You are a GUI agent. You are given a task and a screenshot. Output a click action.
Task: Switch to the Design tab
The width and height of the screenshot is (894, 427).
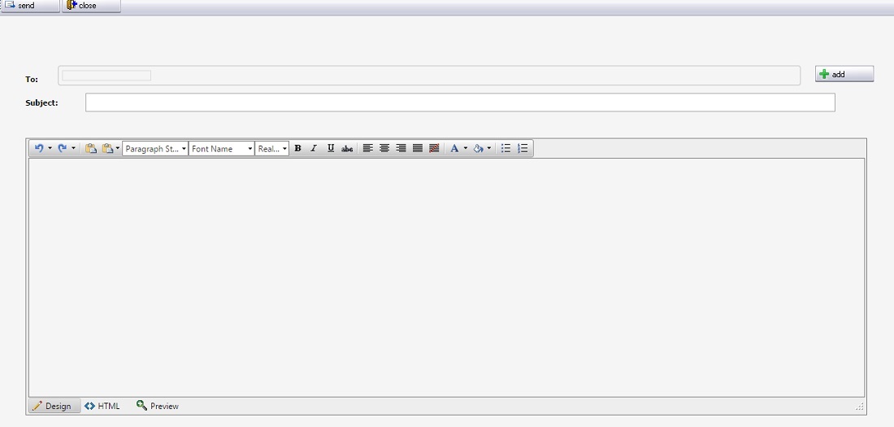pyautogui.click(x=54, y=406)
